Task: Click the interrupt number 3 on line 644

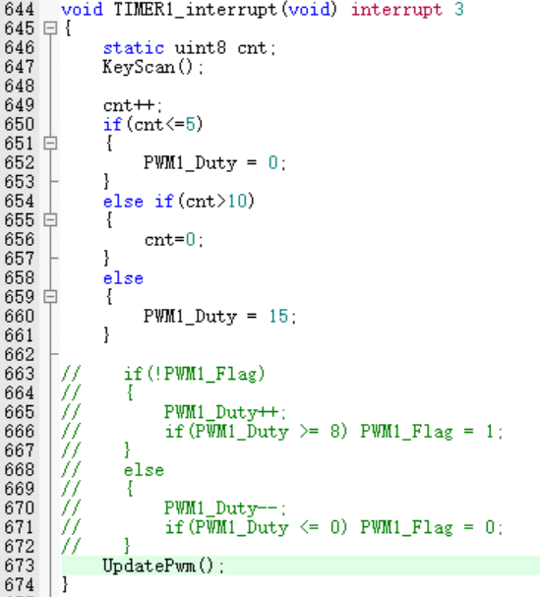Action: [x=459, y=9]
